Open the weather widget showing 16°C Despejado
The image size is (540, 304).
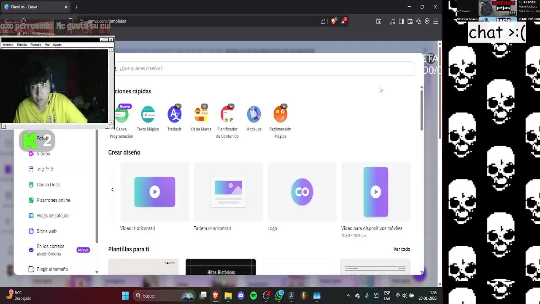coord(18,295)
